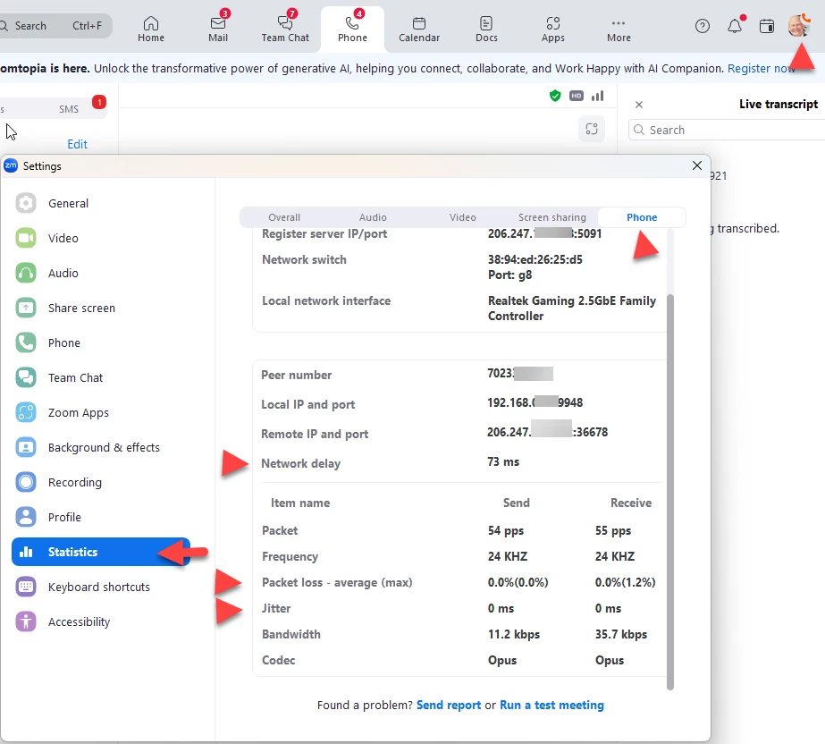Viewport: 825px width, 744px height.
Task: Open the More menu
Action: (x=619, y=30)
